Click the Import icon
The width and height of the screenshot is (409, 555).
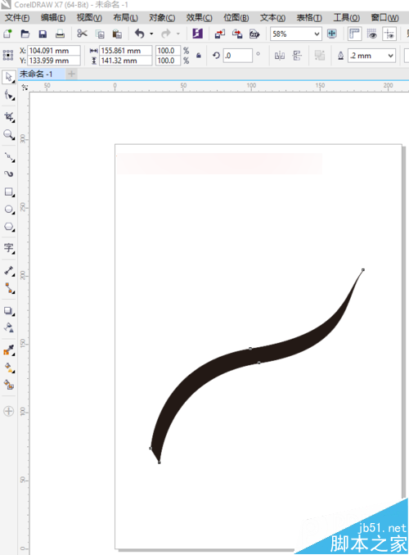tap(220, 34)
